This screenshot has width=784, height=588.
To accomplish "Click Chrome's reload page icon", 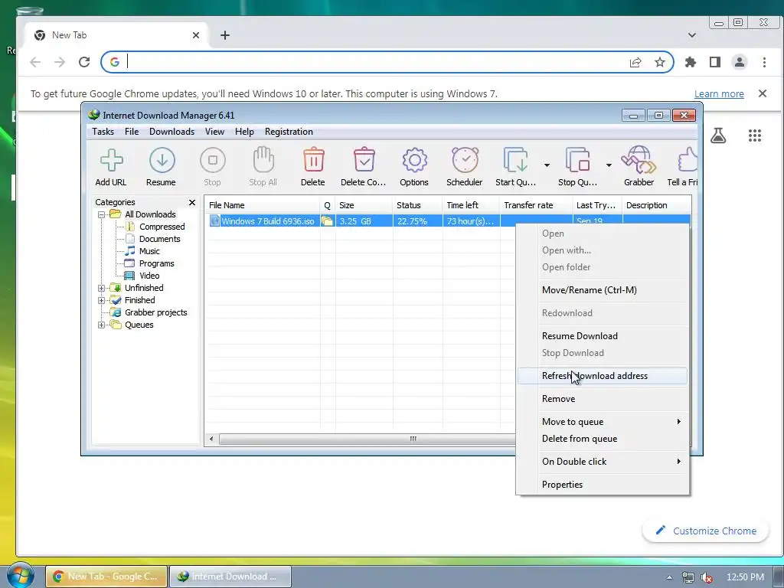I will coord(84,62).
